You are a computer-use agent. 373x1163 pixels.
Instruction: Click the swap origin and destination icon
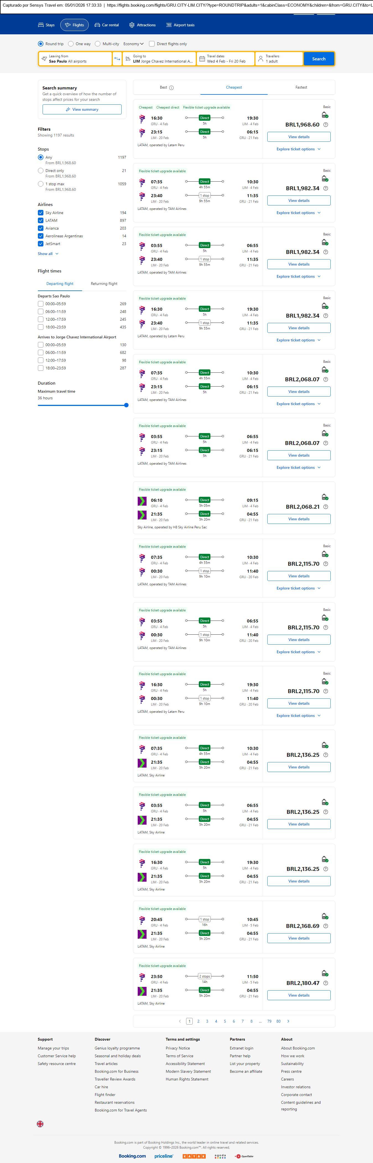tap(117, 59)
